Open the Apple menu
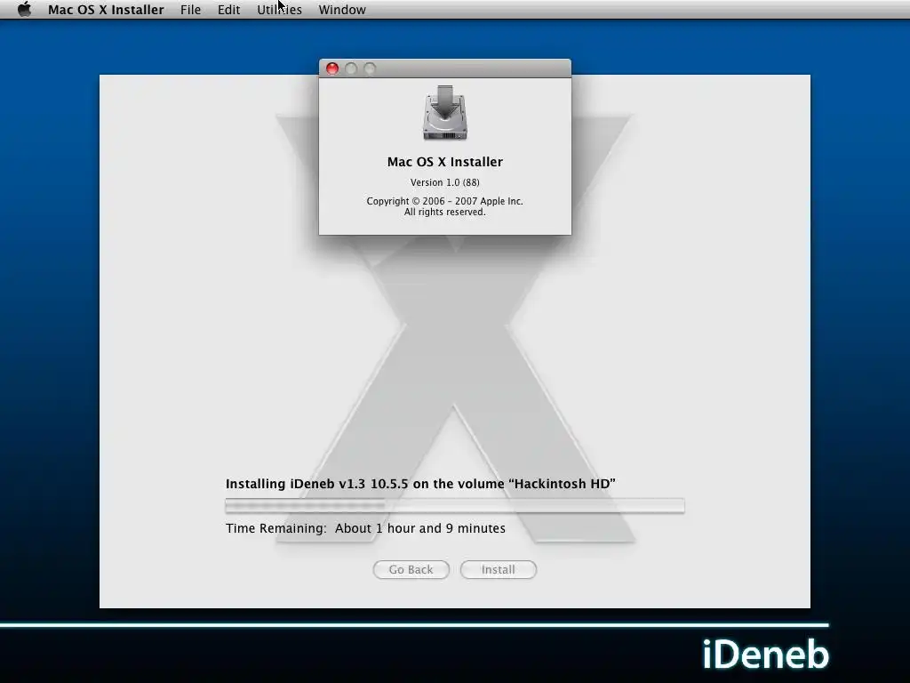This screenshot has width=910, height=683. click(24, 9)
